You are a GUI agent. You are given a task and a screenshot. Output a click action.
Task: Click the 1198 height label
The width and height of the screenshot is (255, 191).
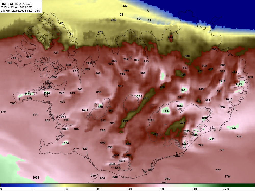(x=182, y=90)
